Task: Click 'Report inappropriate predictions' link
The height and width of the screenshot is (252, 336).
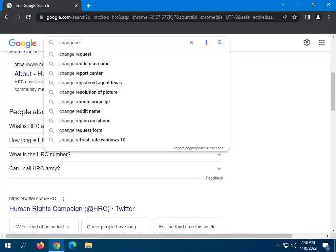Action: click(198, 148)
